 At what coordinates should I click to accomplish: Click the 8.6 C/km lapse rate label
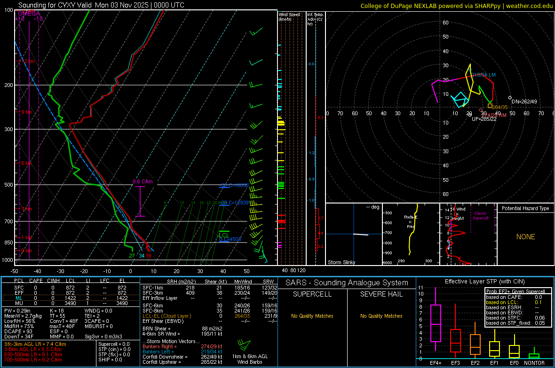point(143,181)
